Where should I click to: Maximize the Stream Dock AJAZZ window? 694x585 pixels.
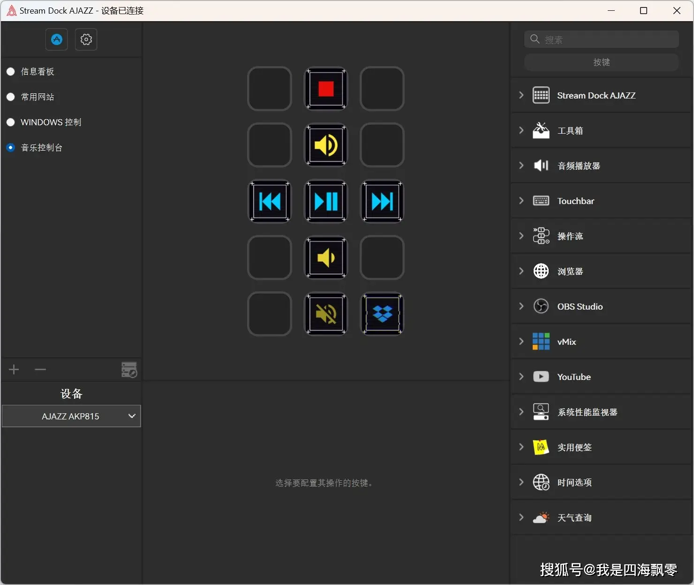[x=644, y=11]
